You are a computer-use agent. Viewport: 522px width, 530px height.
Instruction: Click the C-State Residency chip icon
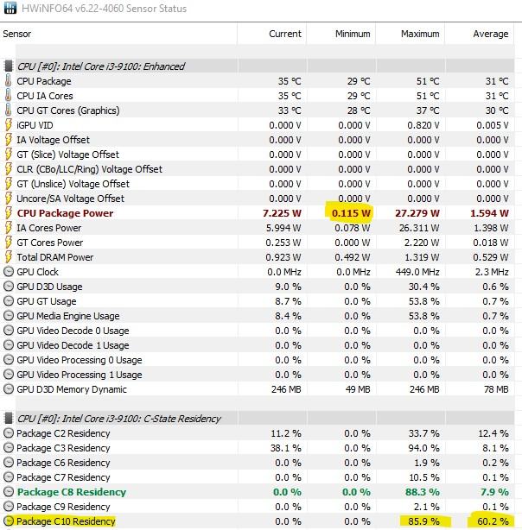pyautogui.click(x=8, y=419)
